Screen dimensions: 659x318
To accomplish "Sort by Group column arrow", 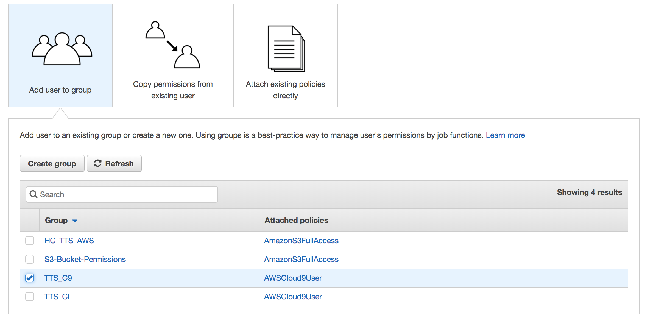I will 75,221.
